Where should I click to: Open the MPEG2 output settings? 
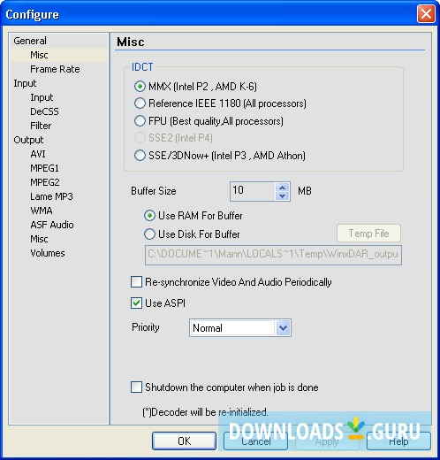45,182
